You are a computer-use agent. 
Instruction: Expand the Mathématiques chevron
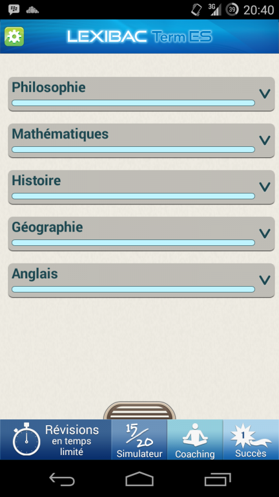click(265, 140)
